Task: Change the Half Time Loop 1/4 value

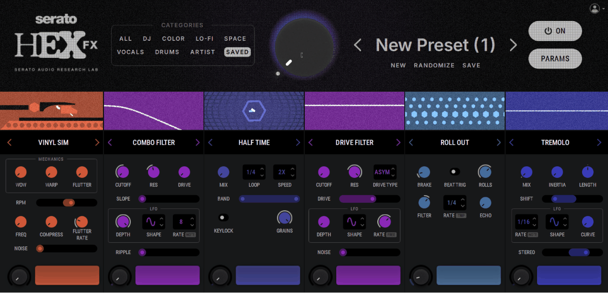Action: (x=254, y=172)
